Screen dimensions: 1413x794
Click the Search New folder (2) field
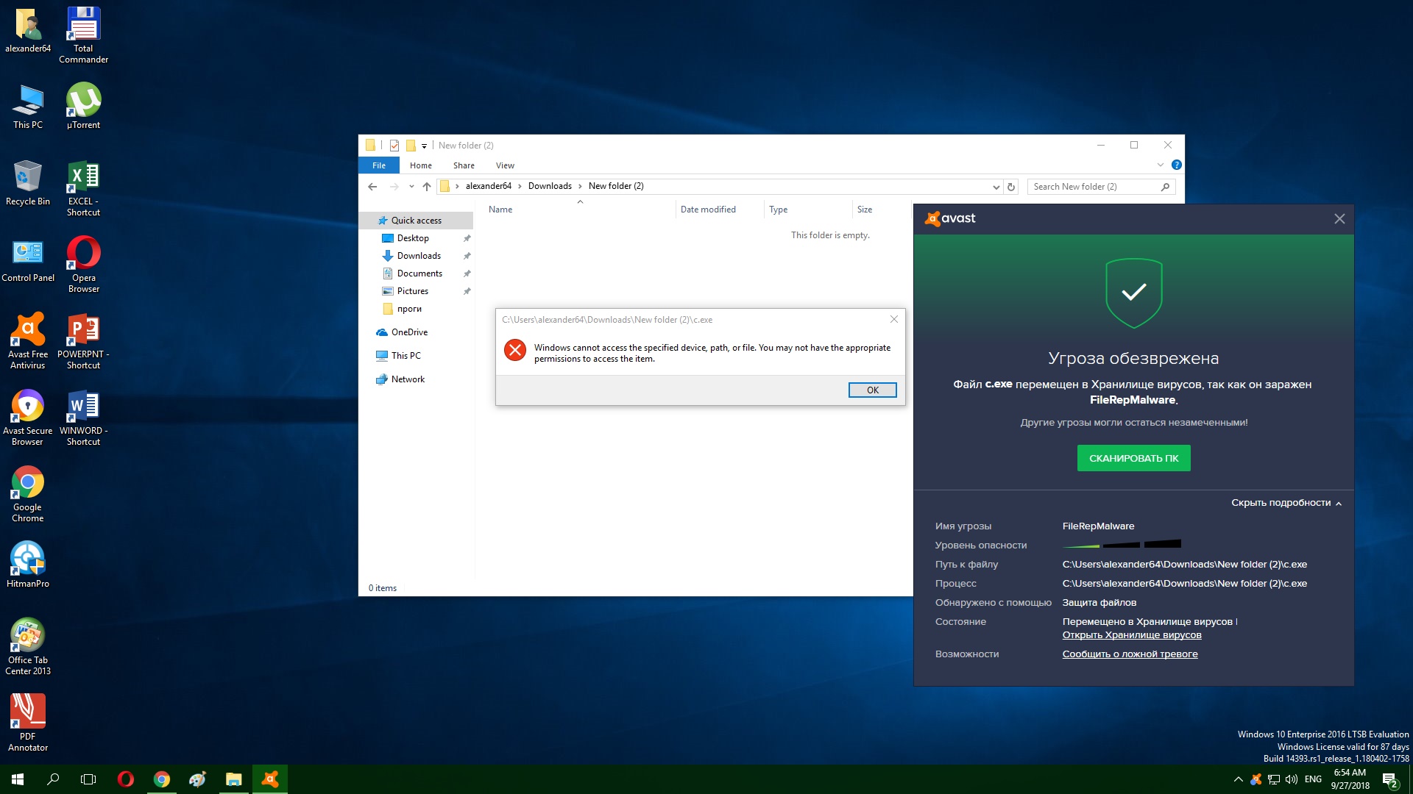point(1092,187)
